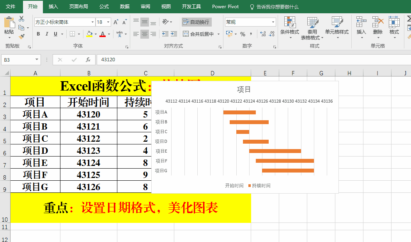Toggle Italic formatting
The height and width of the screenshot is (242, 411).
point(47,34)
